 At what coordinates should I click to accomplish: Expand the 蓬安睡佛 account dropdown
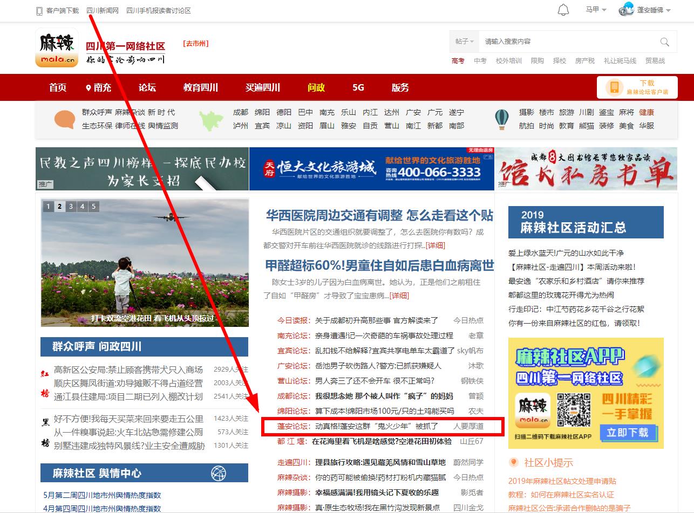coord(653,10)
